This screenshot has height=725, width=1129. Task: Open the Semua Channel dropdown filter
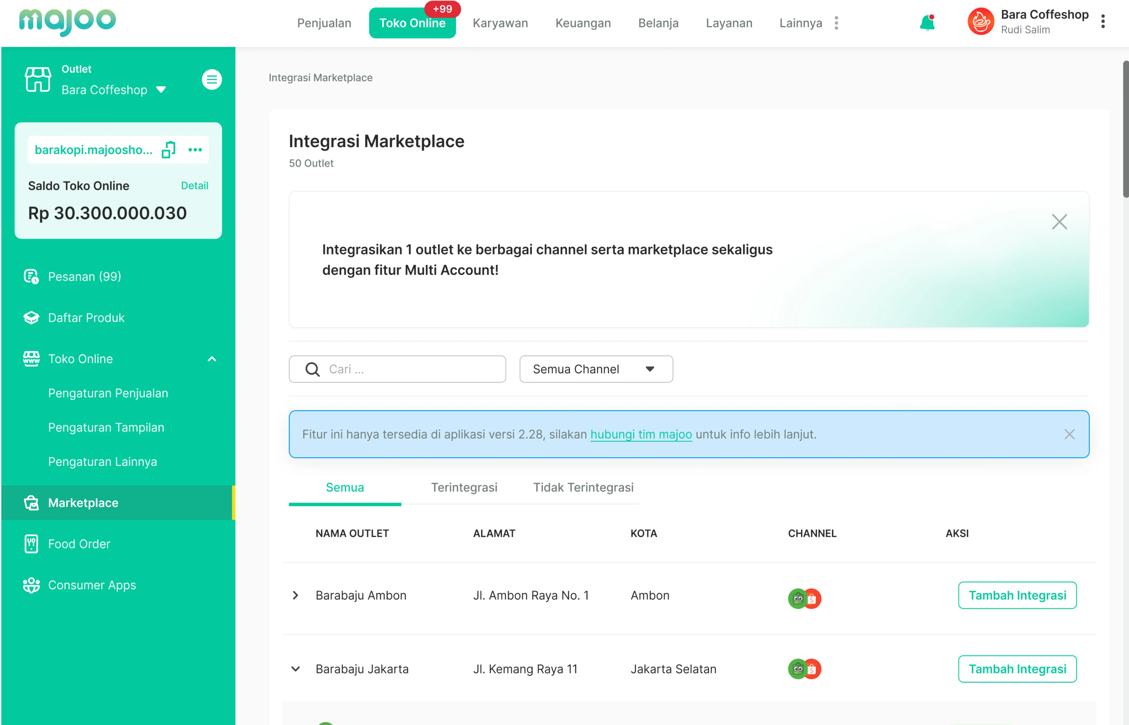[x=596, y=369]
